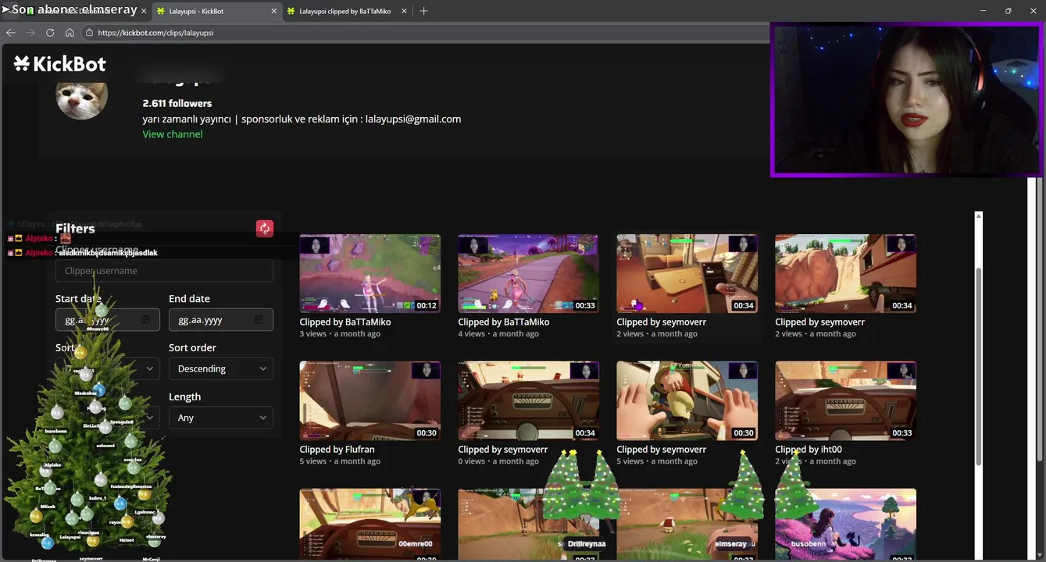The image size is (1046, 562).
Task: Open seymoverr's 2-view clip showing the cliff
Action: (845, 273)
